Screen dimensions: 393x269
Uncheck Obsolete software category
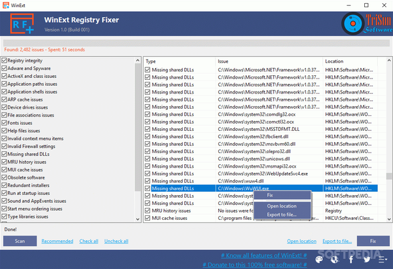pyautogui.click(x=5, y=177)
